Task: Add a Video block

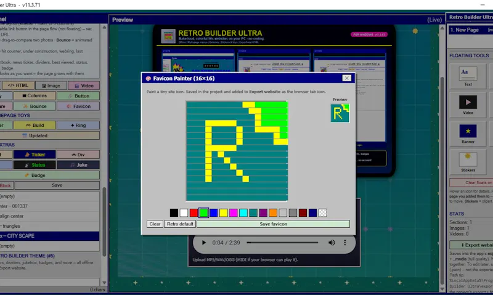Action: (x=84, y=86)
